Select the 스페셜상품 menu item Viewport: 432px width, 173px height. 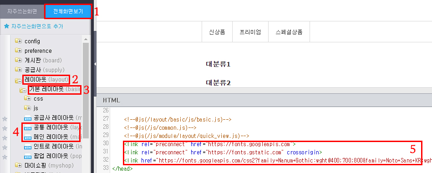tap(289, 32)
